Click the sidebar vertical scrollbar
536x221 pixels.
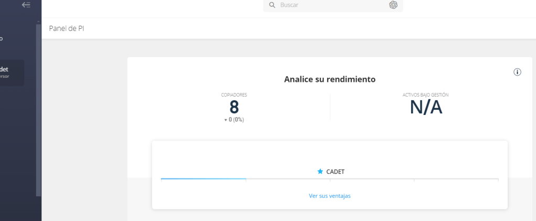tap(38, 105)
